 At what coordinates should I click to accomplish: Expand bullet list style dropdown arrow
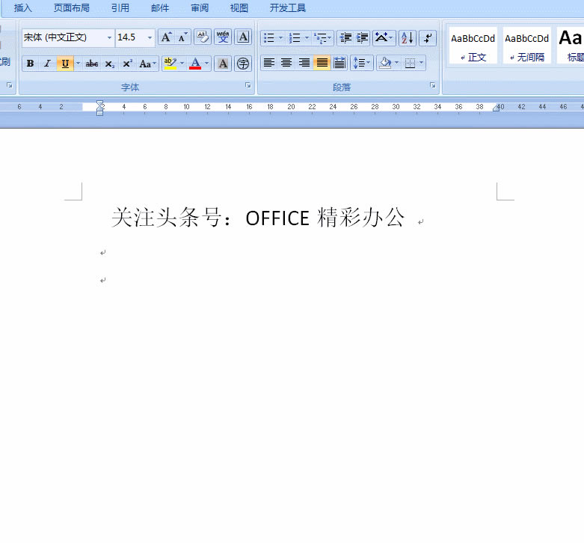coord(281,37)
